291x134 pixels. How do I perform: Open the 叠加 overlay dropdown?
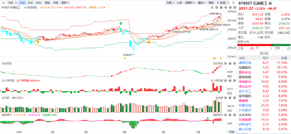(x=202, y=3)
